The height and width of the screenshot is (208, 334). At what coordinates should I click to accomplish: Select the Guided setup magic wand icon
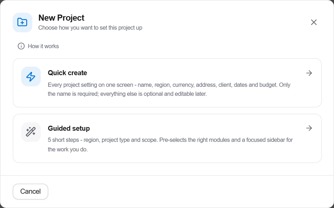point(31,132)
